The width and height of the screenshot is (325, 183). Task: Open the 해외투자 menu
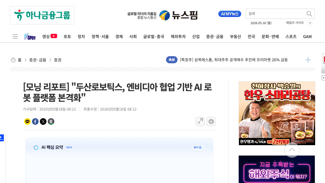178,37
